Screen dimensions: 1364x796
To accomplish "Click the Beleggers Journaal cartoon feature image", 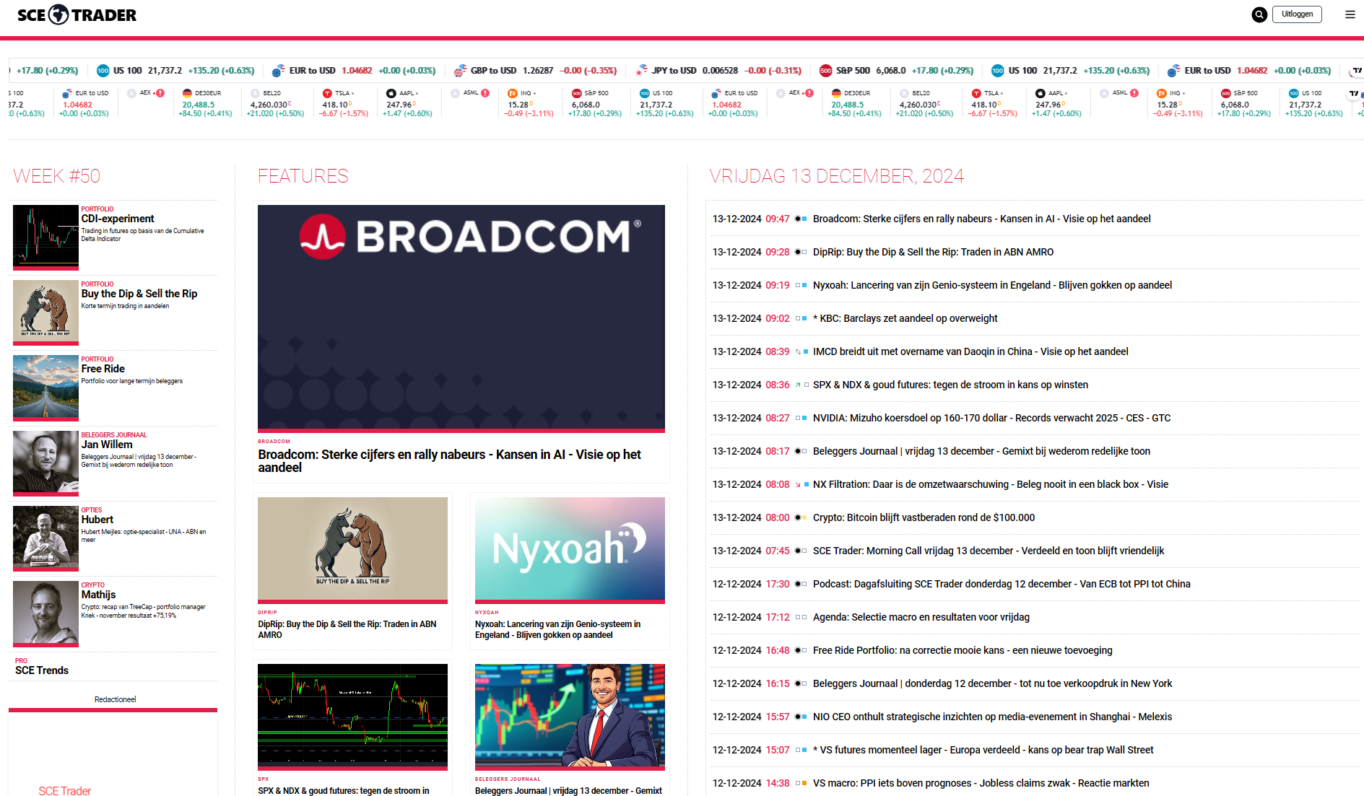I will pyautogui.click(x=570, y=717).
